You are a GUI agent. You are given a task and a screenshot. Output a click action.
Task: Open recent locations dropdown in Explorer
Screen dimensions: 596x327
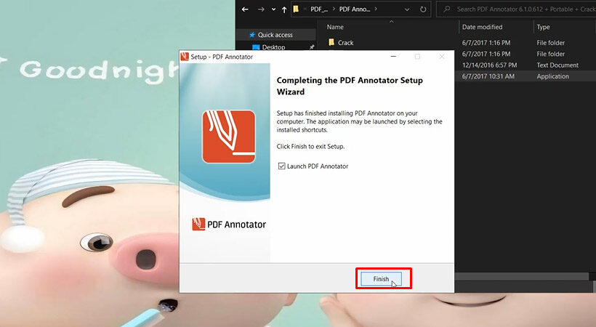point(273,9)
